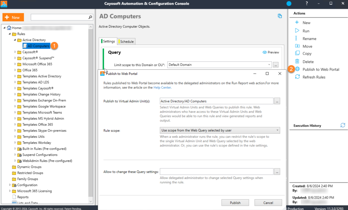This screenshot has width=348, height=210.
Task: Collapse the Active Directory folder
Action: (15, 40)
